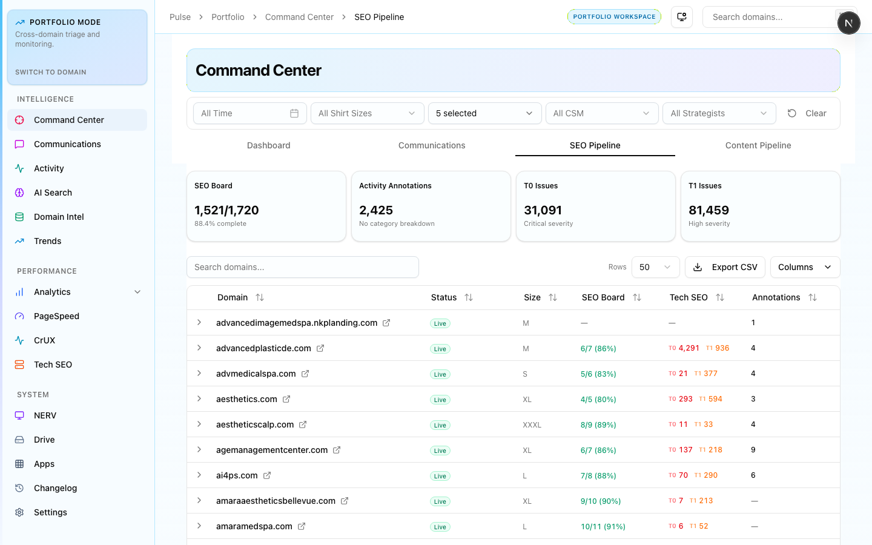Click the calendar icon in All Time filter
The height and width of the screenshot is (545, 872).
coord(294,113)
